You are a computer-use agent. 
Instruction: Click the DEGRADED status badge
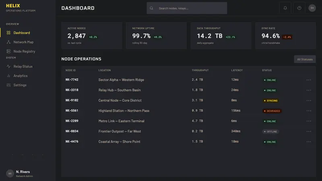[272, 111]
